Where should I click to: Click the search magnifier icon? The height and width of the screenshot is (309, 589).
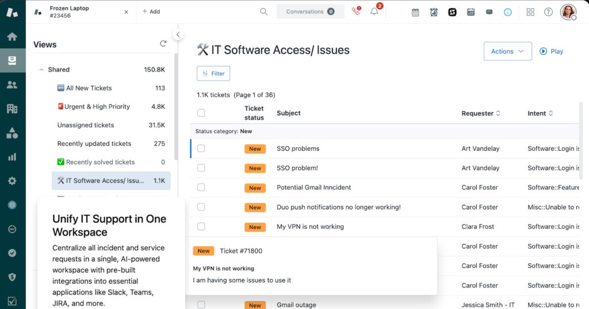coord(263,12)
